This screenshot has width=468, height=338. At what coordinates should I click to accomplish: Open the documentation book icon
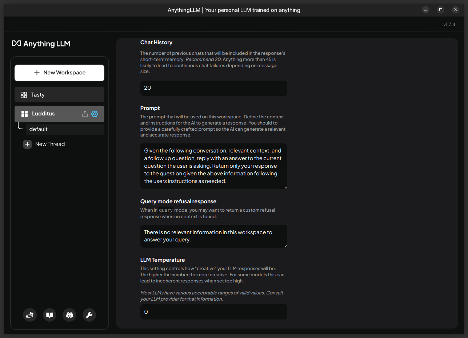pos(50,315)
